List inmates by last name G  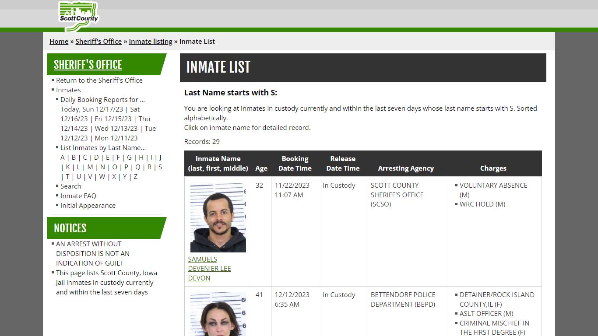129,157
